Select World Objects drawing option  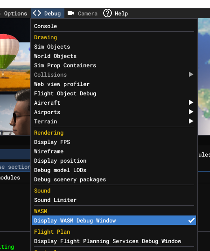click(114, 56)
